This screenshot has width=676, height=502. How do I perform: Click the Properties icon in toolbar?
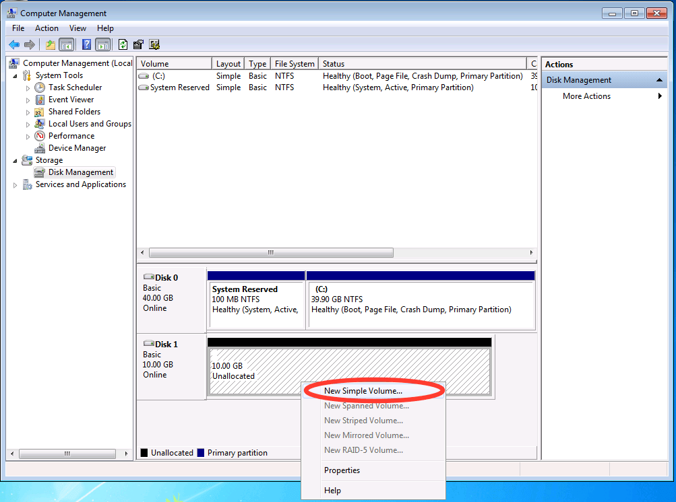point(138,44)
